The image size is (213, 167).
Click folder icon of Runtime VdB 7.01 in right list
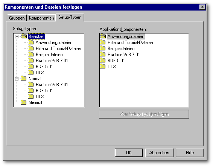click(x=103, y=54)
